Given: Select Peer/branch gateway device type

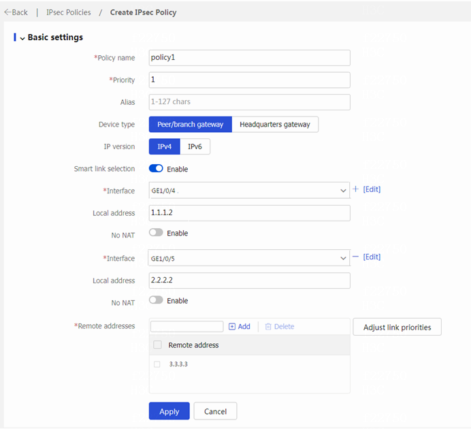Looking at the screenshot, I should [x=191, y=125].
